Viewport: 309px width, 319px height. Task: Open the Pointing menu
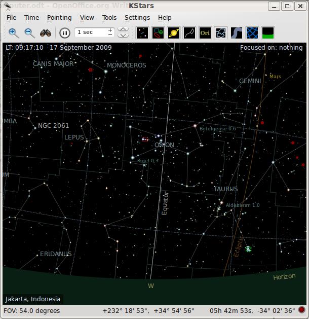59,18
